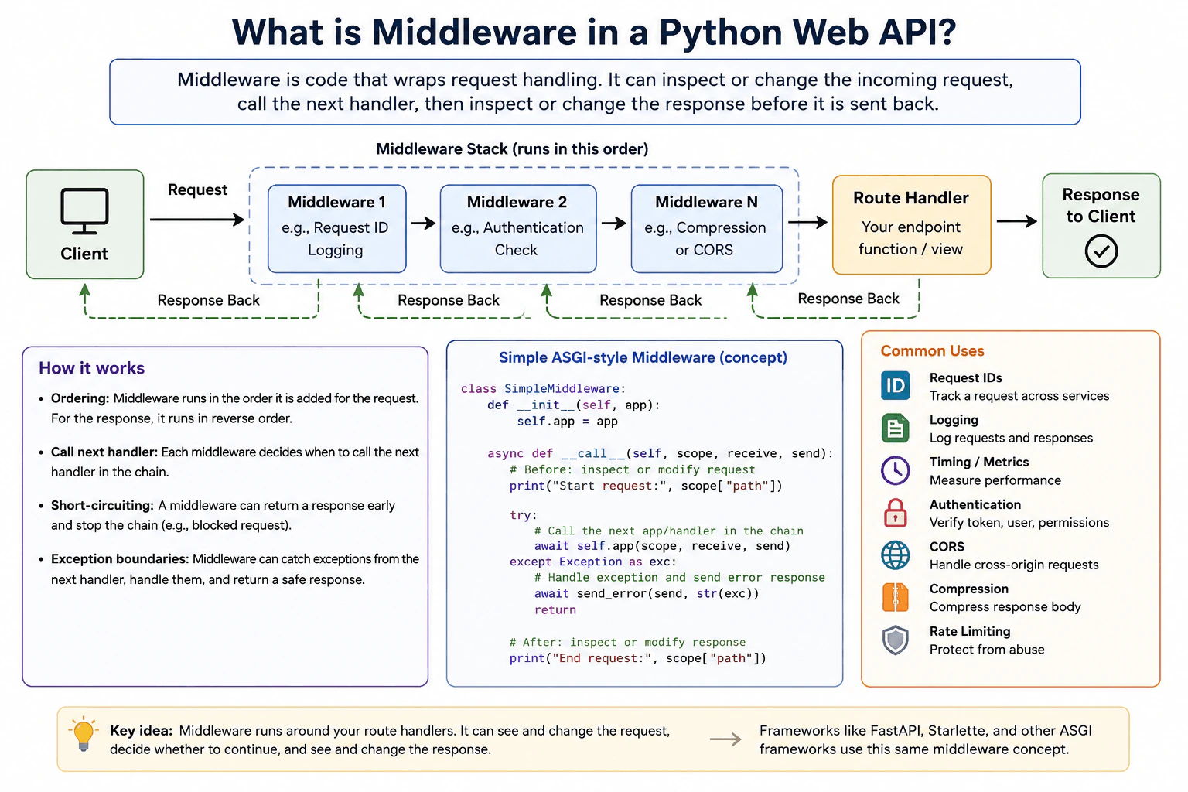Viewport: 1188px width, 792px height.
Task: Click the 'Exception boundaries:' bullet label
Action: coord(120,558)
